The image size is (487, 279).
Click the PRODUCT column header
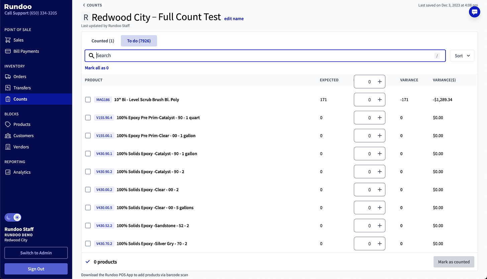(94, 80)
